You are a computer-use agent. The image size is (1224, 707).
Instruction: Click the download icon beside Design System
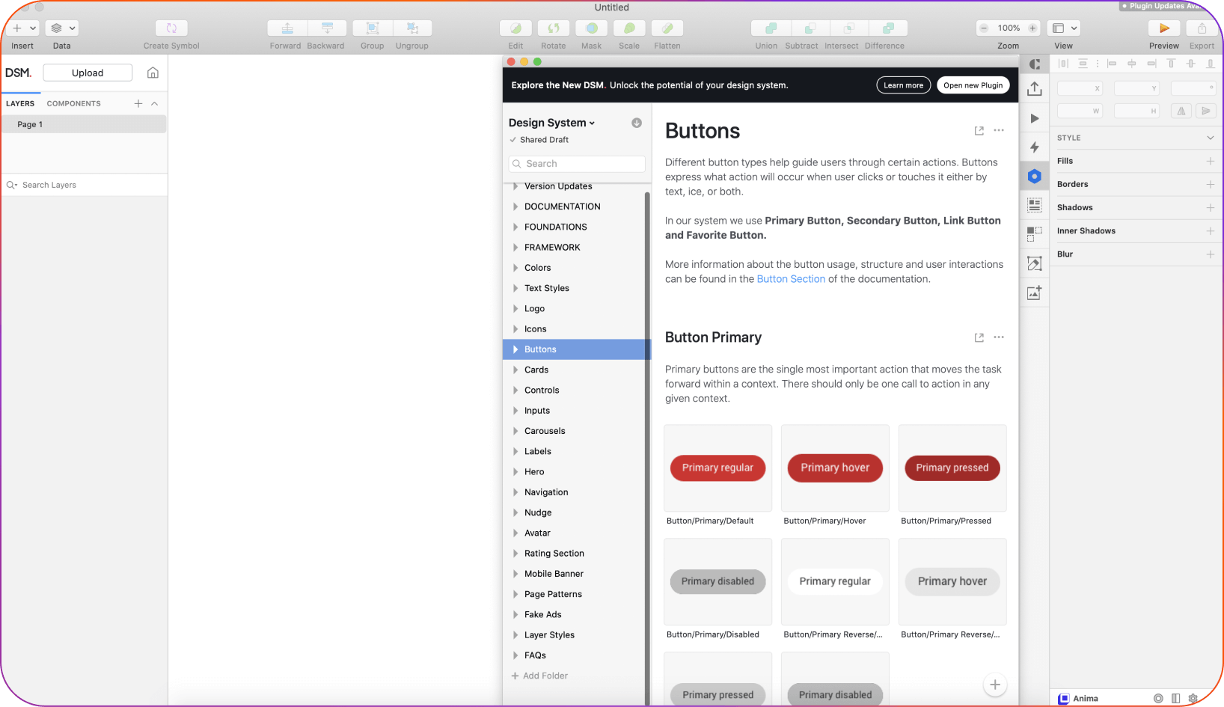pos(637,123)
